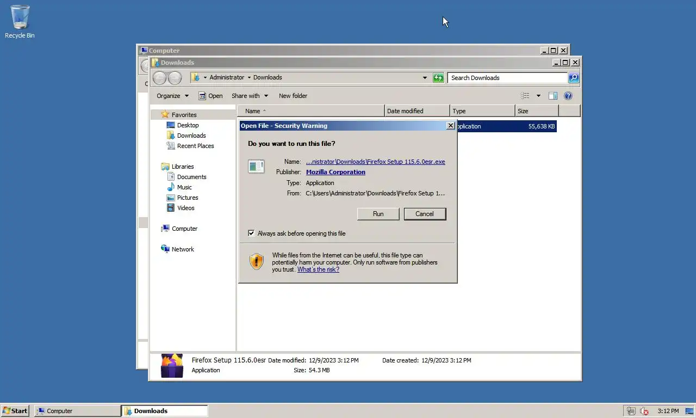This screenshot has width=696, height=418.
Task: Sort by the Type column header
Action: pyautogui.click(x=482, y=111)
